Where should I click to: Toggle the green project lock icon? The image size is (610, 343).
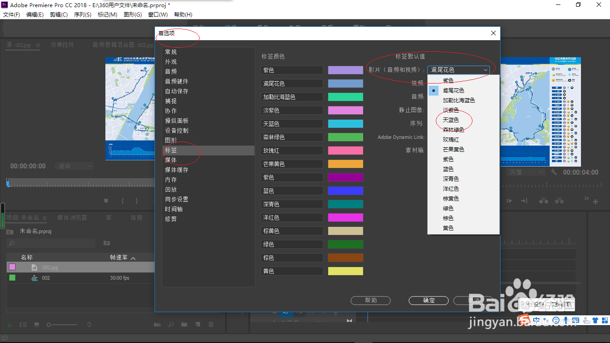[9, 325]
